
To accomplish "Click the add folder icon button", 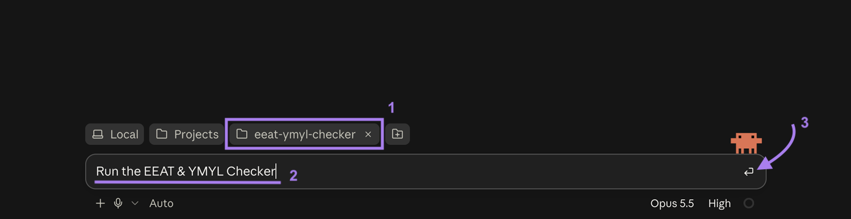I will (398, 134).
